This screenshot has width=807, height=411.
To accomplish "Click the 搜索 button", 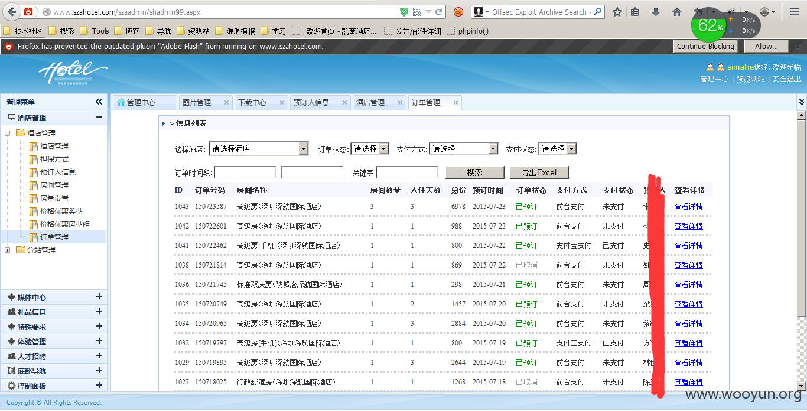I will [x=475, y=172].
